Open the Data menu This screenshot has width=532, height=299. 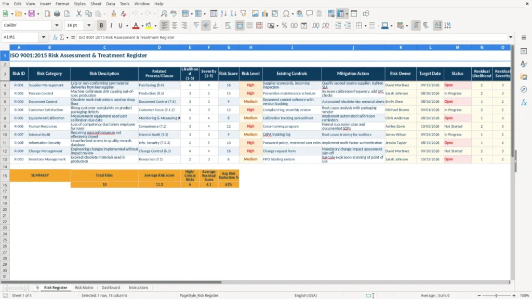(111, 4)
